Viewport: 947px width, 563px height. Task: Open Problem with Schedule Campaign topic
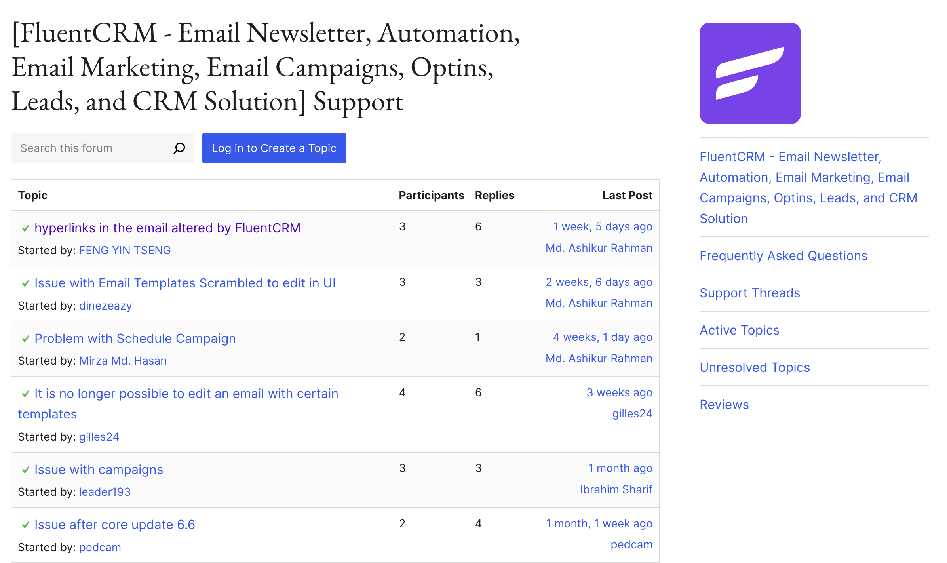point(135,339)
